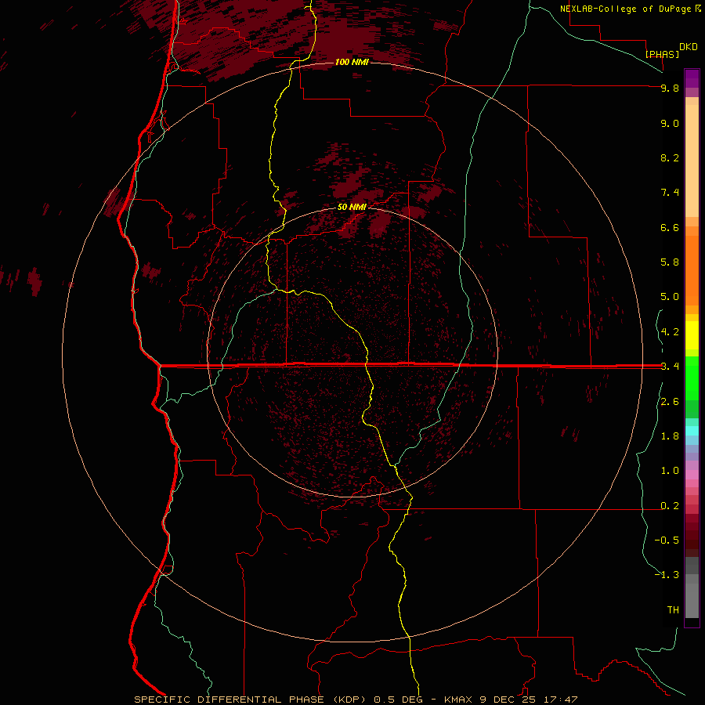Screen dimensions: 705x705
Task: Select the purple segment of the color bar
Action: click(692, 78)
